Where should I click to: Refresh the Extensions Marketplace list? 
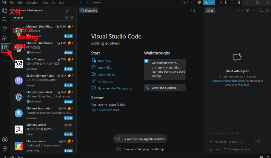coord(67,10)
